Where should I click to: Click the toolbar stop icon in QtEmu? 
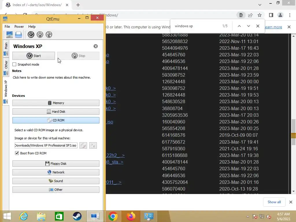[x=40, y=35]
